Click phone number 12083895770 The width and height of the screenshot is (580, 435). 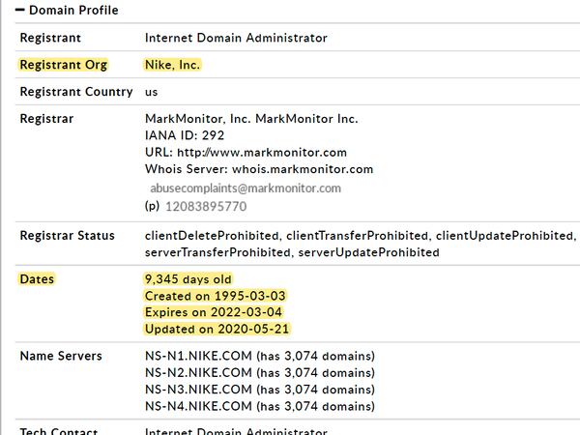click(206, 207)
